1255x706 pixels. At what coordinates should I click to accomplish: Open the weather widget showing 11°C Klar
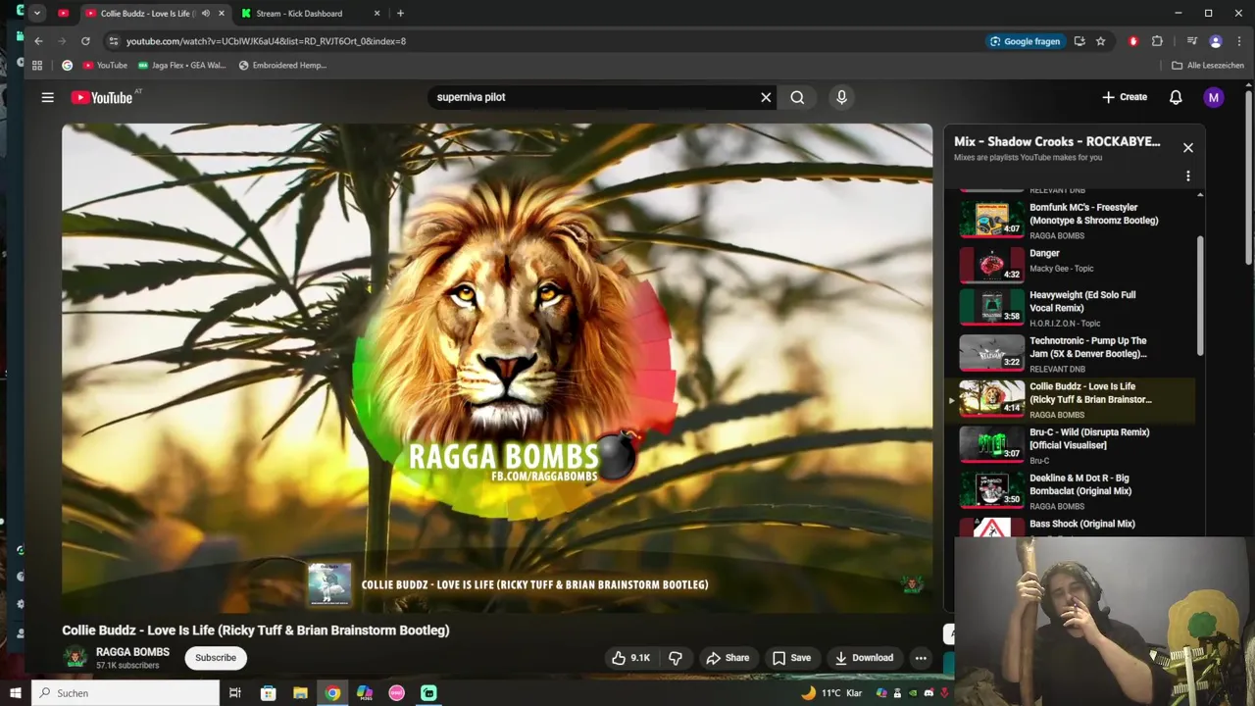(831, 693)
